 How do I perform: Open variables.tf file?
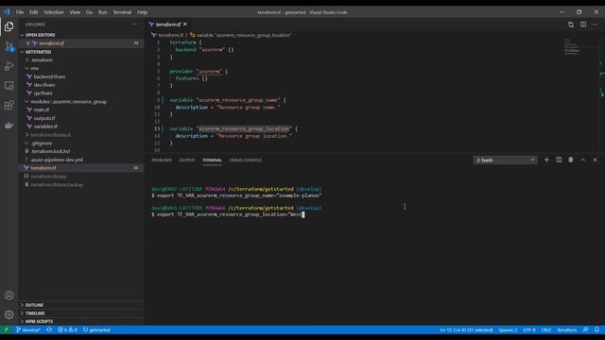point(45,127)
